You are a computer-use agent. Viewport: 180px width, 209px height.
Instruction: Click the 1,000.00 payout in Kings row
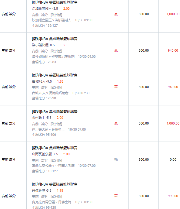(x=173, y=14)
